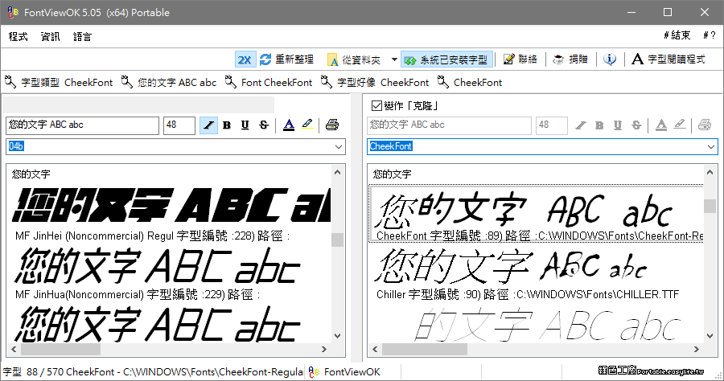Viewport: 724px width, 381px height.
Task: Click the 重新整理 refresh button
Action: click(286, 59)
